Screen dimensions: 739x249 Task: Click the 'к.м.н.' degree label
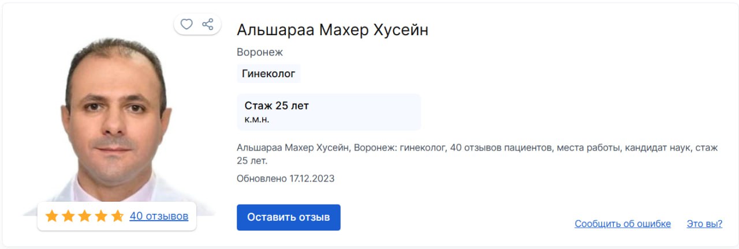257,119
